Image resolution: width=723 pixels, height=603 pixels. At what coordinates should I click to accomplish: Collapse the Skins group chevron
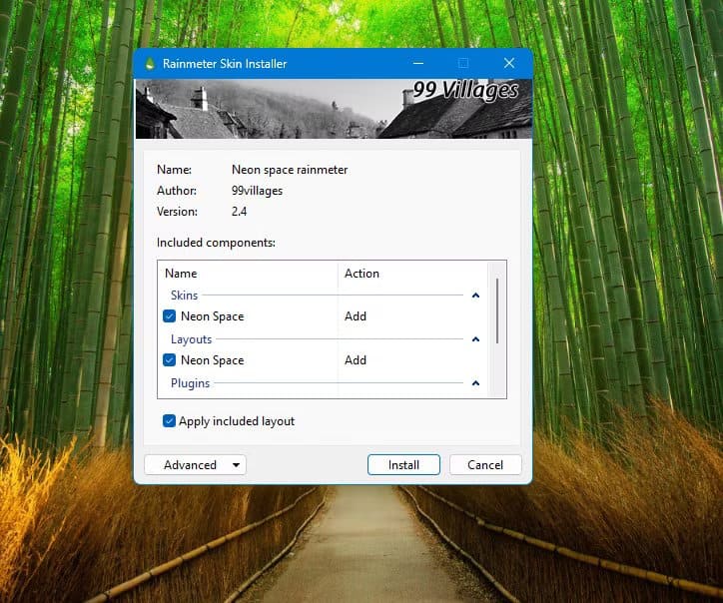point(475,296)
